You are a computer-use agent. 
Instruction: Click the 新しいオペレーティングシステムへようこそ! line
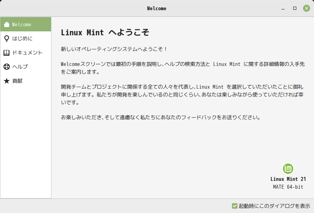click(x=114, y=49)
